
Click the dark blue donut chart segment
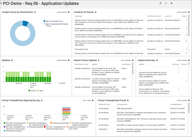[25, 23]
